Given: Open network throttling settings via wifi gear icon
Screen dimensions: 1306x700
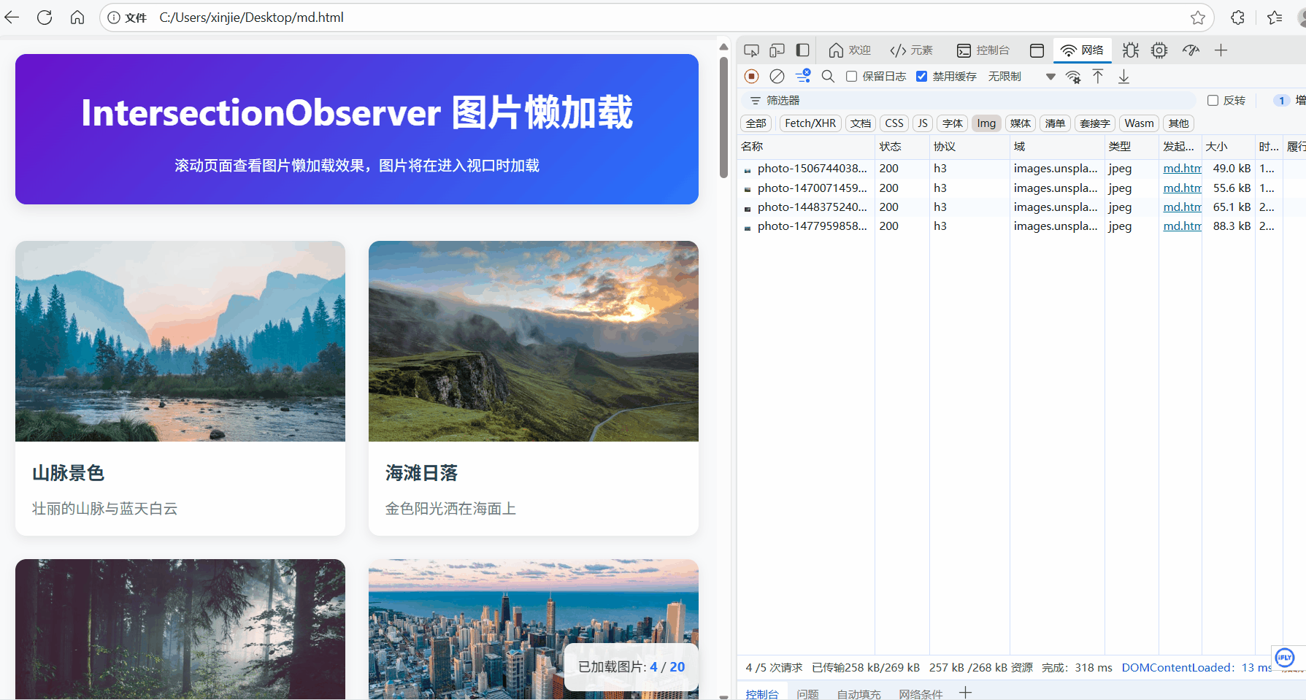Looking at the screenshot, I should [1073, 76].
